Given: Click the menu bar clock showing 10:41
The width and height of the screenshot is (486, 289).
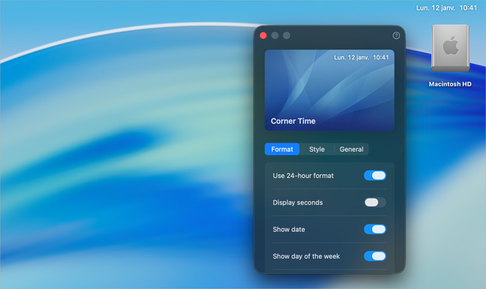Looking at the screenshot, I should click(x=446, y=8).
